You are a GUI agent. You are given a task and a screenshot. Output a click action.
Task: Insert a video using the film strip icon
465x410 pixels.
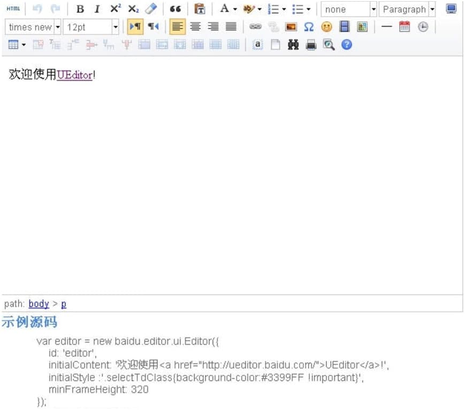344,26
